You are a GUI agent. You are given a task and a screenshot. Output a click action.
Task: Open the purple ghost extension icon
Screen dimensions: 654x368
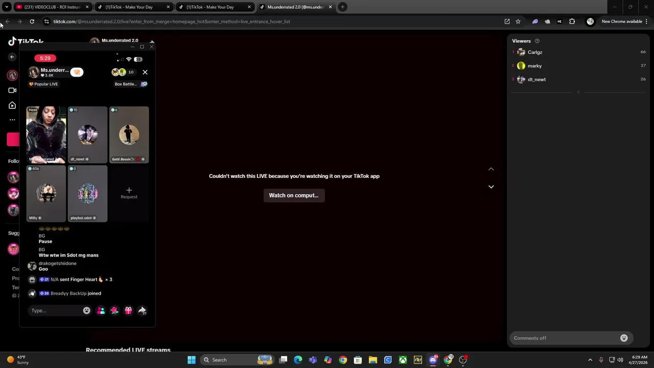(535, 21)
